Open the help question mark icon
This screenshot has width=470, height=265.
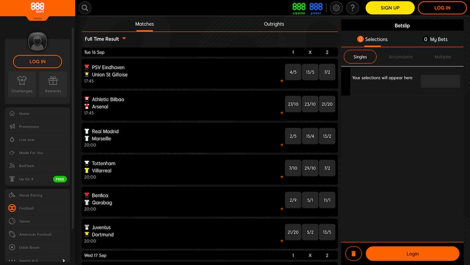(x=353, y=8)
